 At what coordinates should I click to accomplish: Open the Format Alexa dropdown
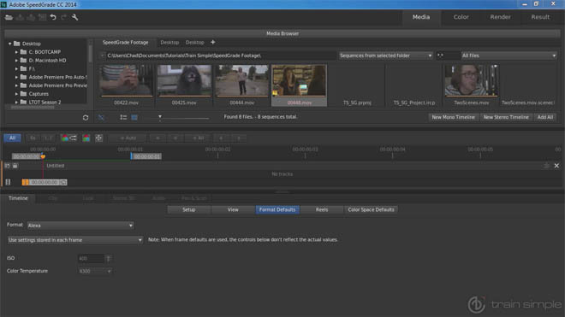pos(80,226)
